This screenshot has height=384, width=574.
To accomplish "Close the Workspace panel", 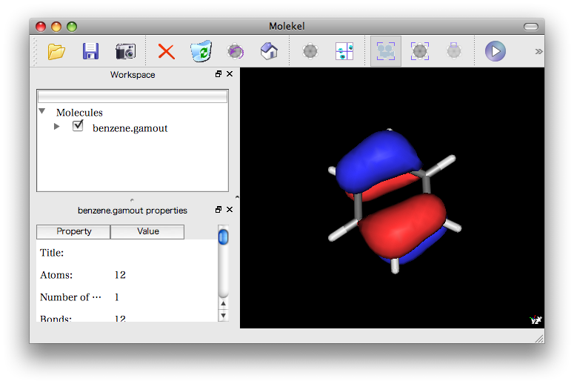I will [x=230, y=74].
